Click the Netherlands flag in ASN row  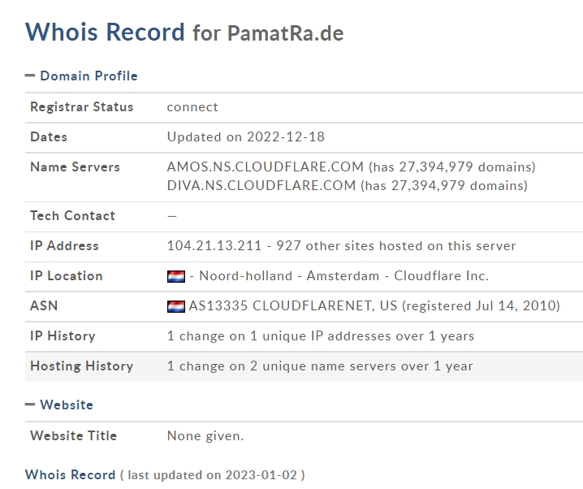tap(176, 306)
